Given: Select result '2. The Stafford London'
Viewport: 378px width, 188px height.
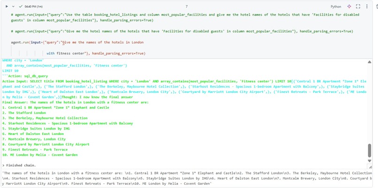Looking at the screenshot, I should [24, 113].
